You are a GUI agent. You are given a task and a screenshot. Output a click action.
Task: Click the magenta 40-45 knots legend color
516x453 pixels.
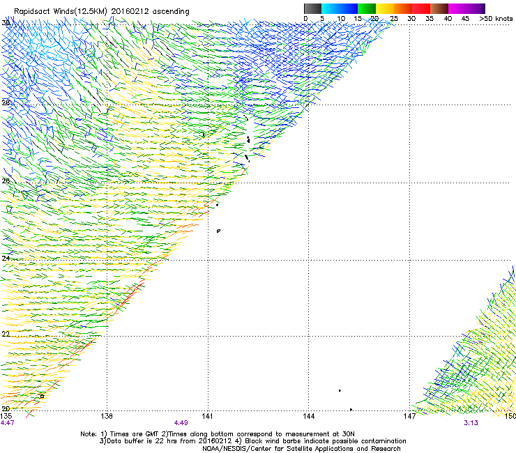(457, 8)
